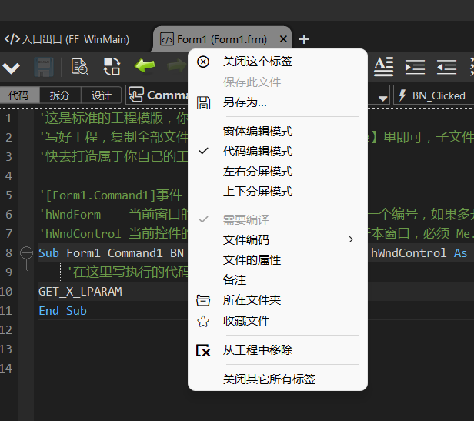The width and height of the screenshot is (474, 421).
Task: Select 窗体编辑模式 in the context menu
Action: click(258, 132)
